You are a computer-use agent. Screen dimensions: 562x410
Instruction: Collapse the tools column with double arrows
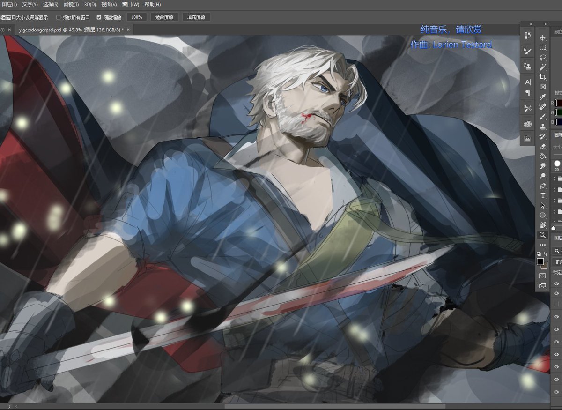tap(546, 24)
